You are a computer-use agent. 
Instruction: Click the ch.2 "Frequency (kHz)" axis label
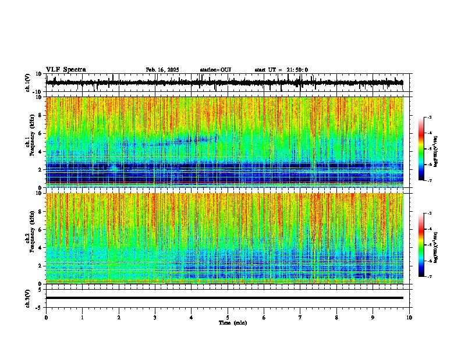tap(32, 232)
